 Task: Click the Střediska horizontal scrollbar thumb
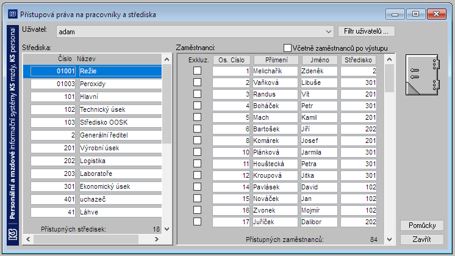[x=86, y=239]
